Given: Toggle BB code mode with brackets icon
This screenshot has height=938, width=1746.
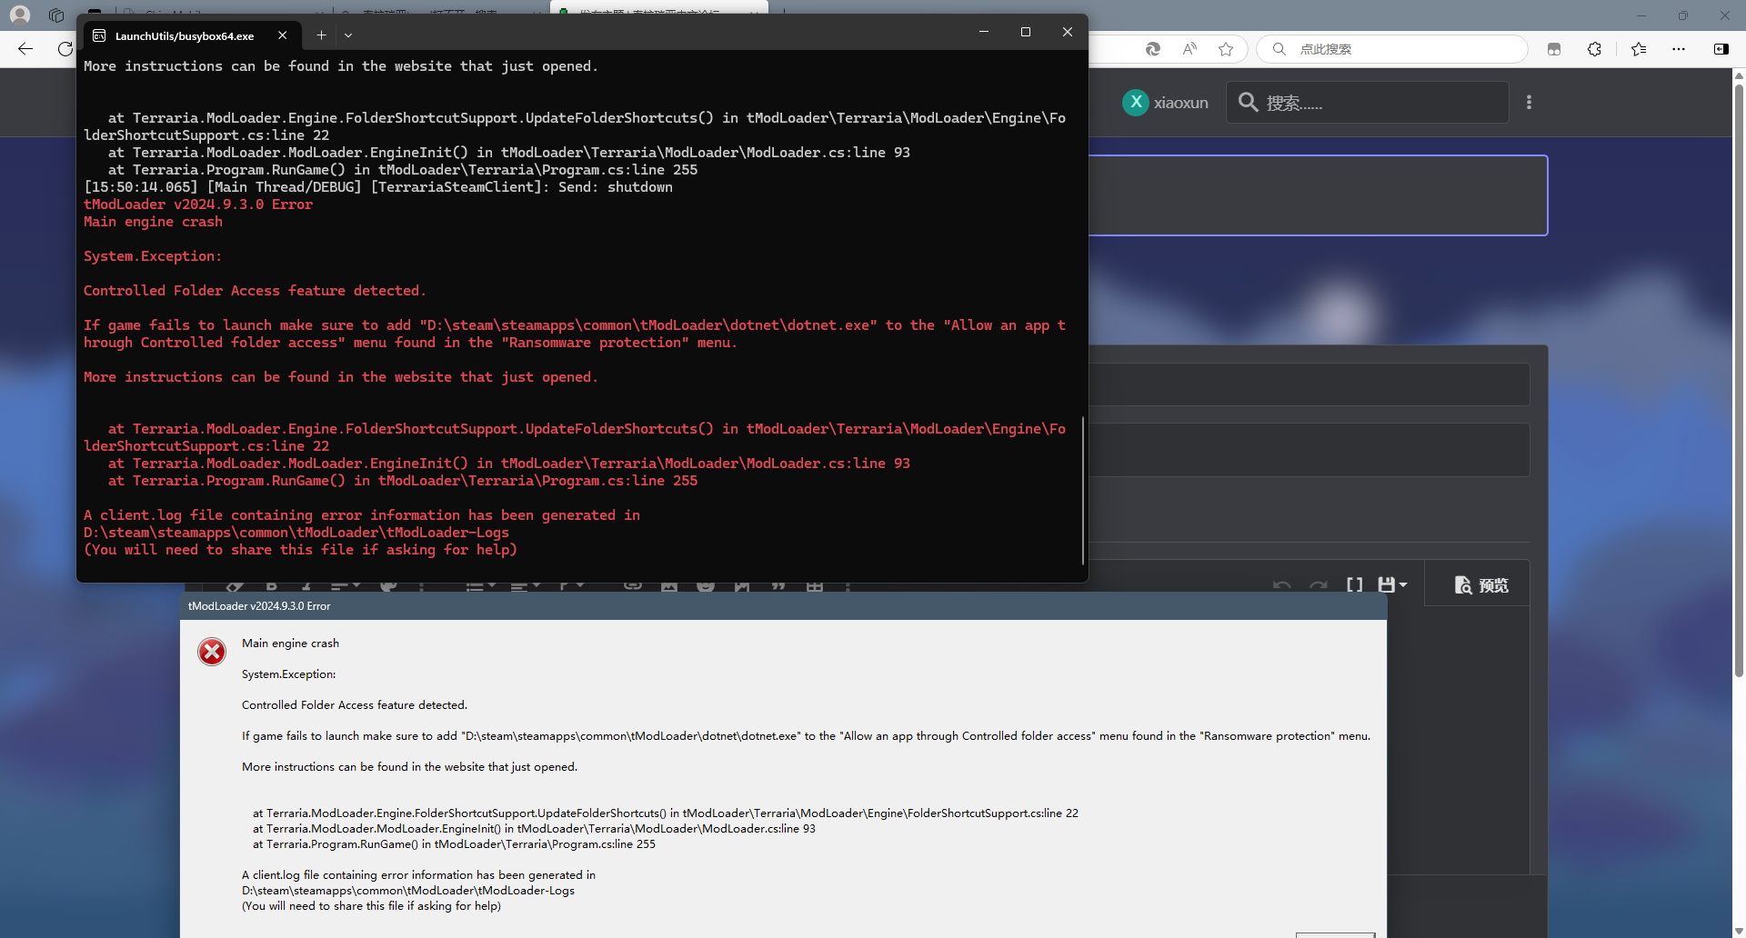Looking at the screenshot, I should (1354, 584).
